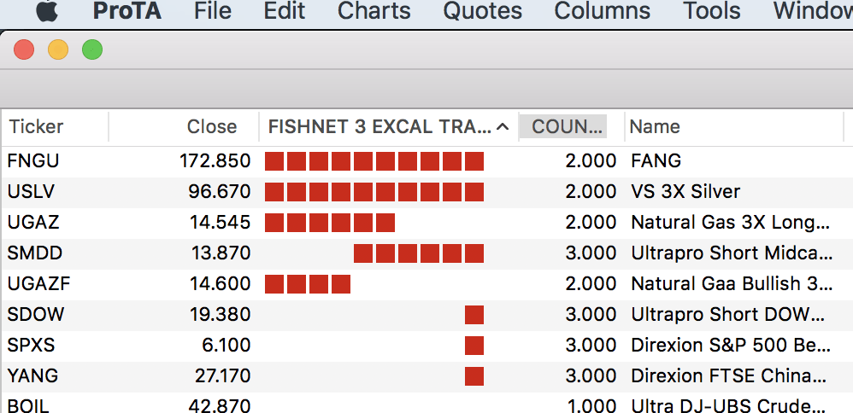Click the COUN... column header
Viewport: 853px width, 413px height.
point(568,126)
